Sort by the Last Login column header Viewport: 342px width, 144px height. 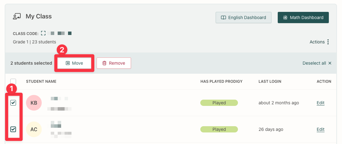click(x=270, y=82)
